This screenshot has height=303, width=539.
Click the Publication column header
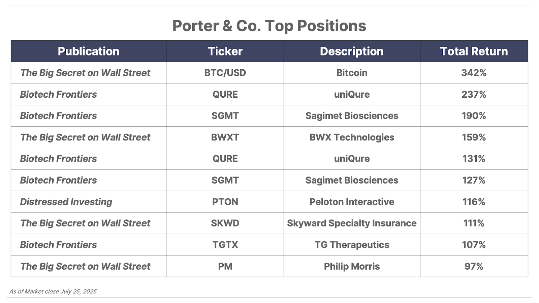(x=89, y=51)
